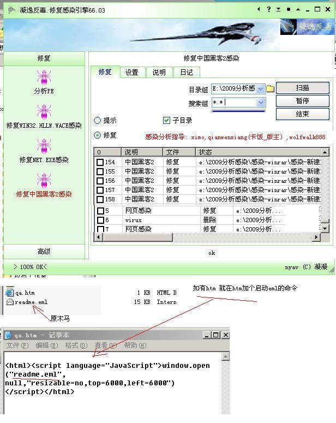Open Notepad 编辑(E) menu
The width and height of the screenshot is (336, 423).
click(47, 345)
